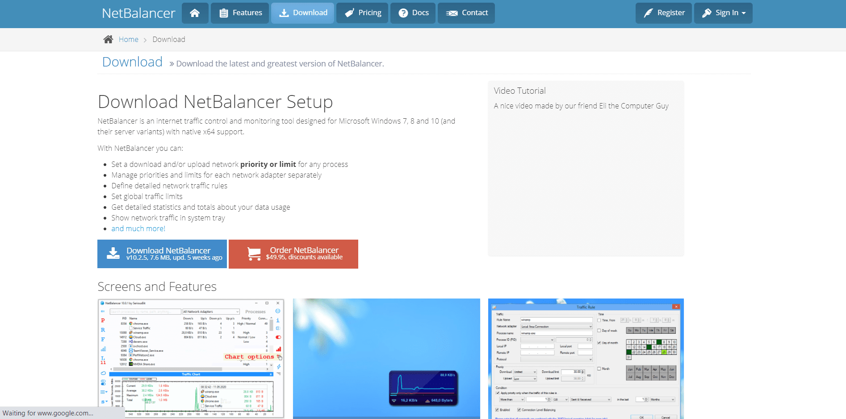Click 'Set global traffic limits' list item
The image size is (846, 419).
tap(147, 196)
